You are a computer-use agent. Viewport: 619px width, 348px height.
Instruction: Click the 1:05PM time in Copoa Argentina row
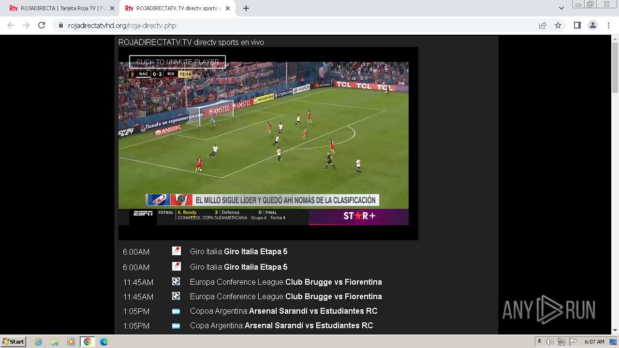coord(136,311)
